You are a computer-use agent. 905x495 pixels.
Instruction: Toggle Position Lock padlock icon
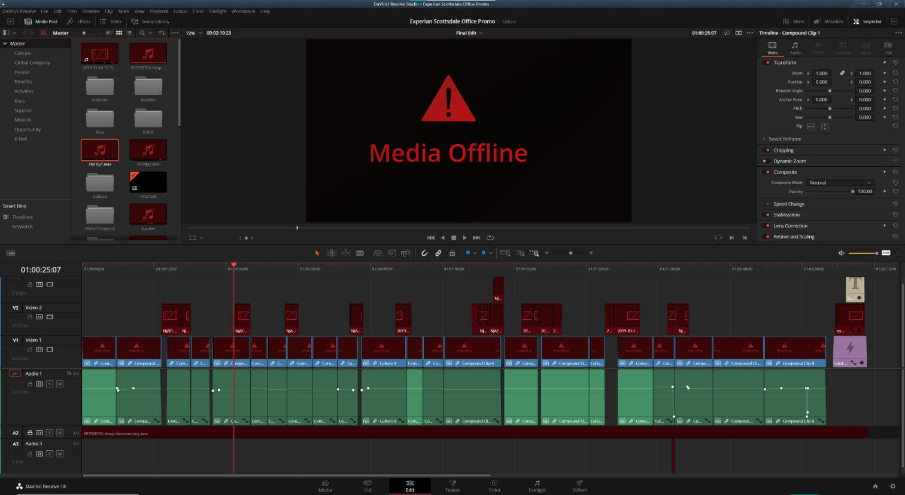pyautogui.click(x=452, y=253)
